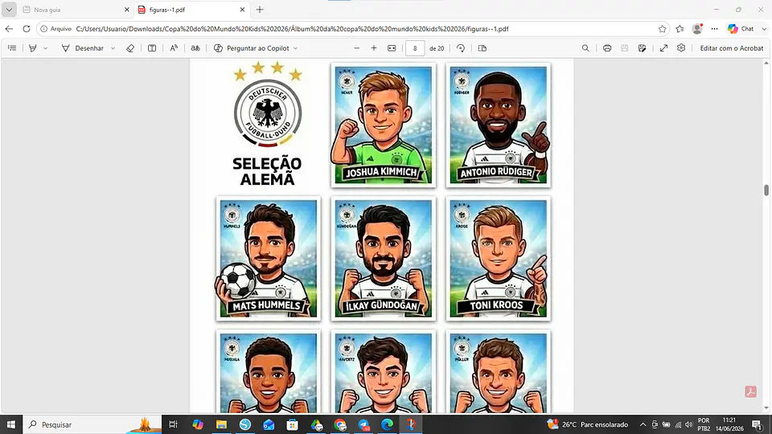Click the save as icon
This screenshot has width=772, height=434.
click(642, 48)
